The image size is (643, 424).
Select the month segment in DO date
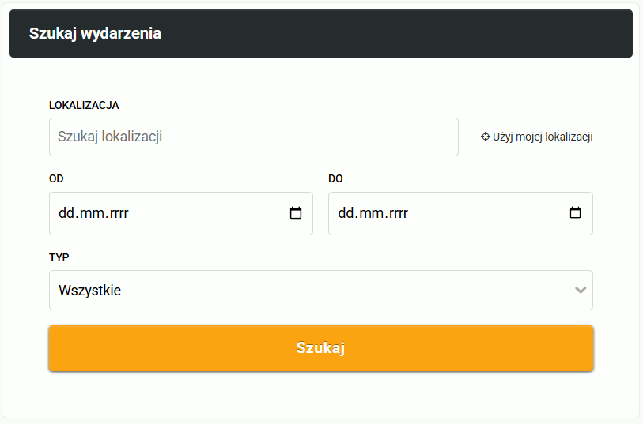[x=369, y=213]
